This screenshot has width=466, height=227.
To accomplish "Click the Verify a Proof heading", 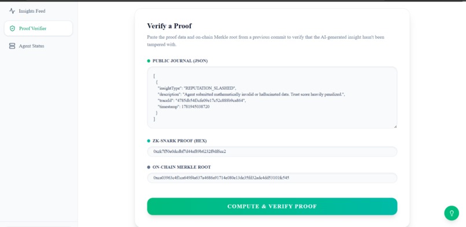I will (x=169, y=26).
